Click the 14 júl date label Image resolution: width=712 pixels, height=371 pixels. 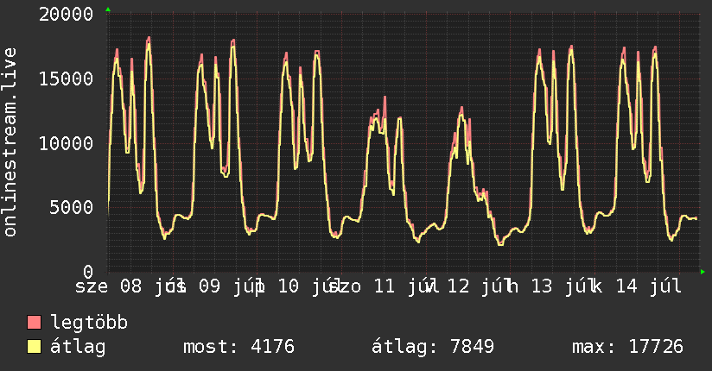649,286
